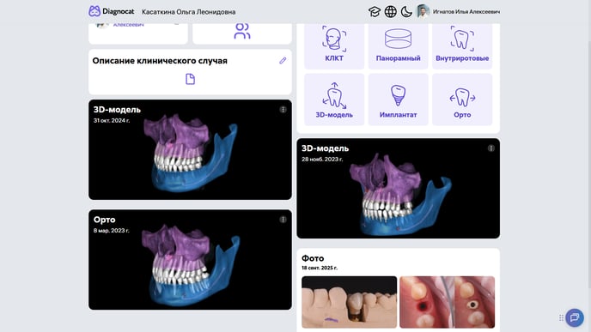Open the dental cast photo thumbnail
The image size is (591, 332).
click(x=349, y=302)
